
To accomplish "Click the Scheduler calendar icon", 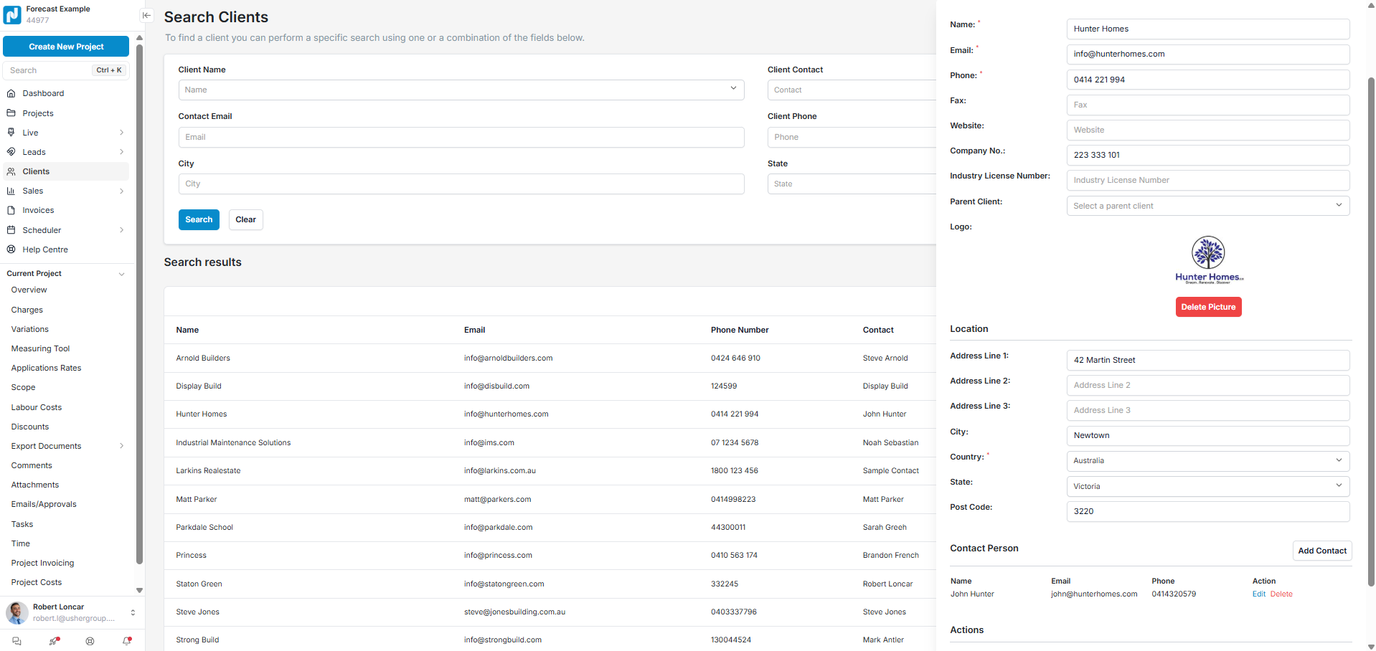I will pyautogui.click(x=11, y=230).
